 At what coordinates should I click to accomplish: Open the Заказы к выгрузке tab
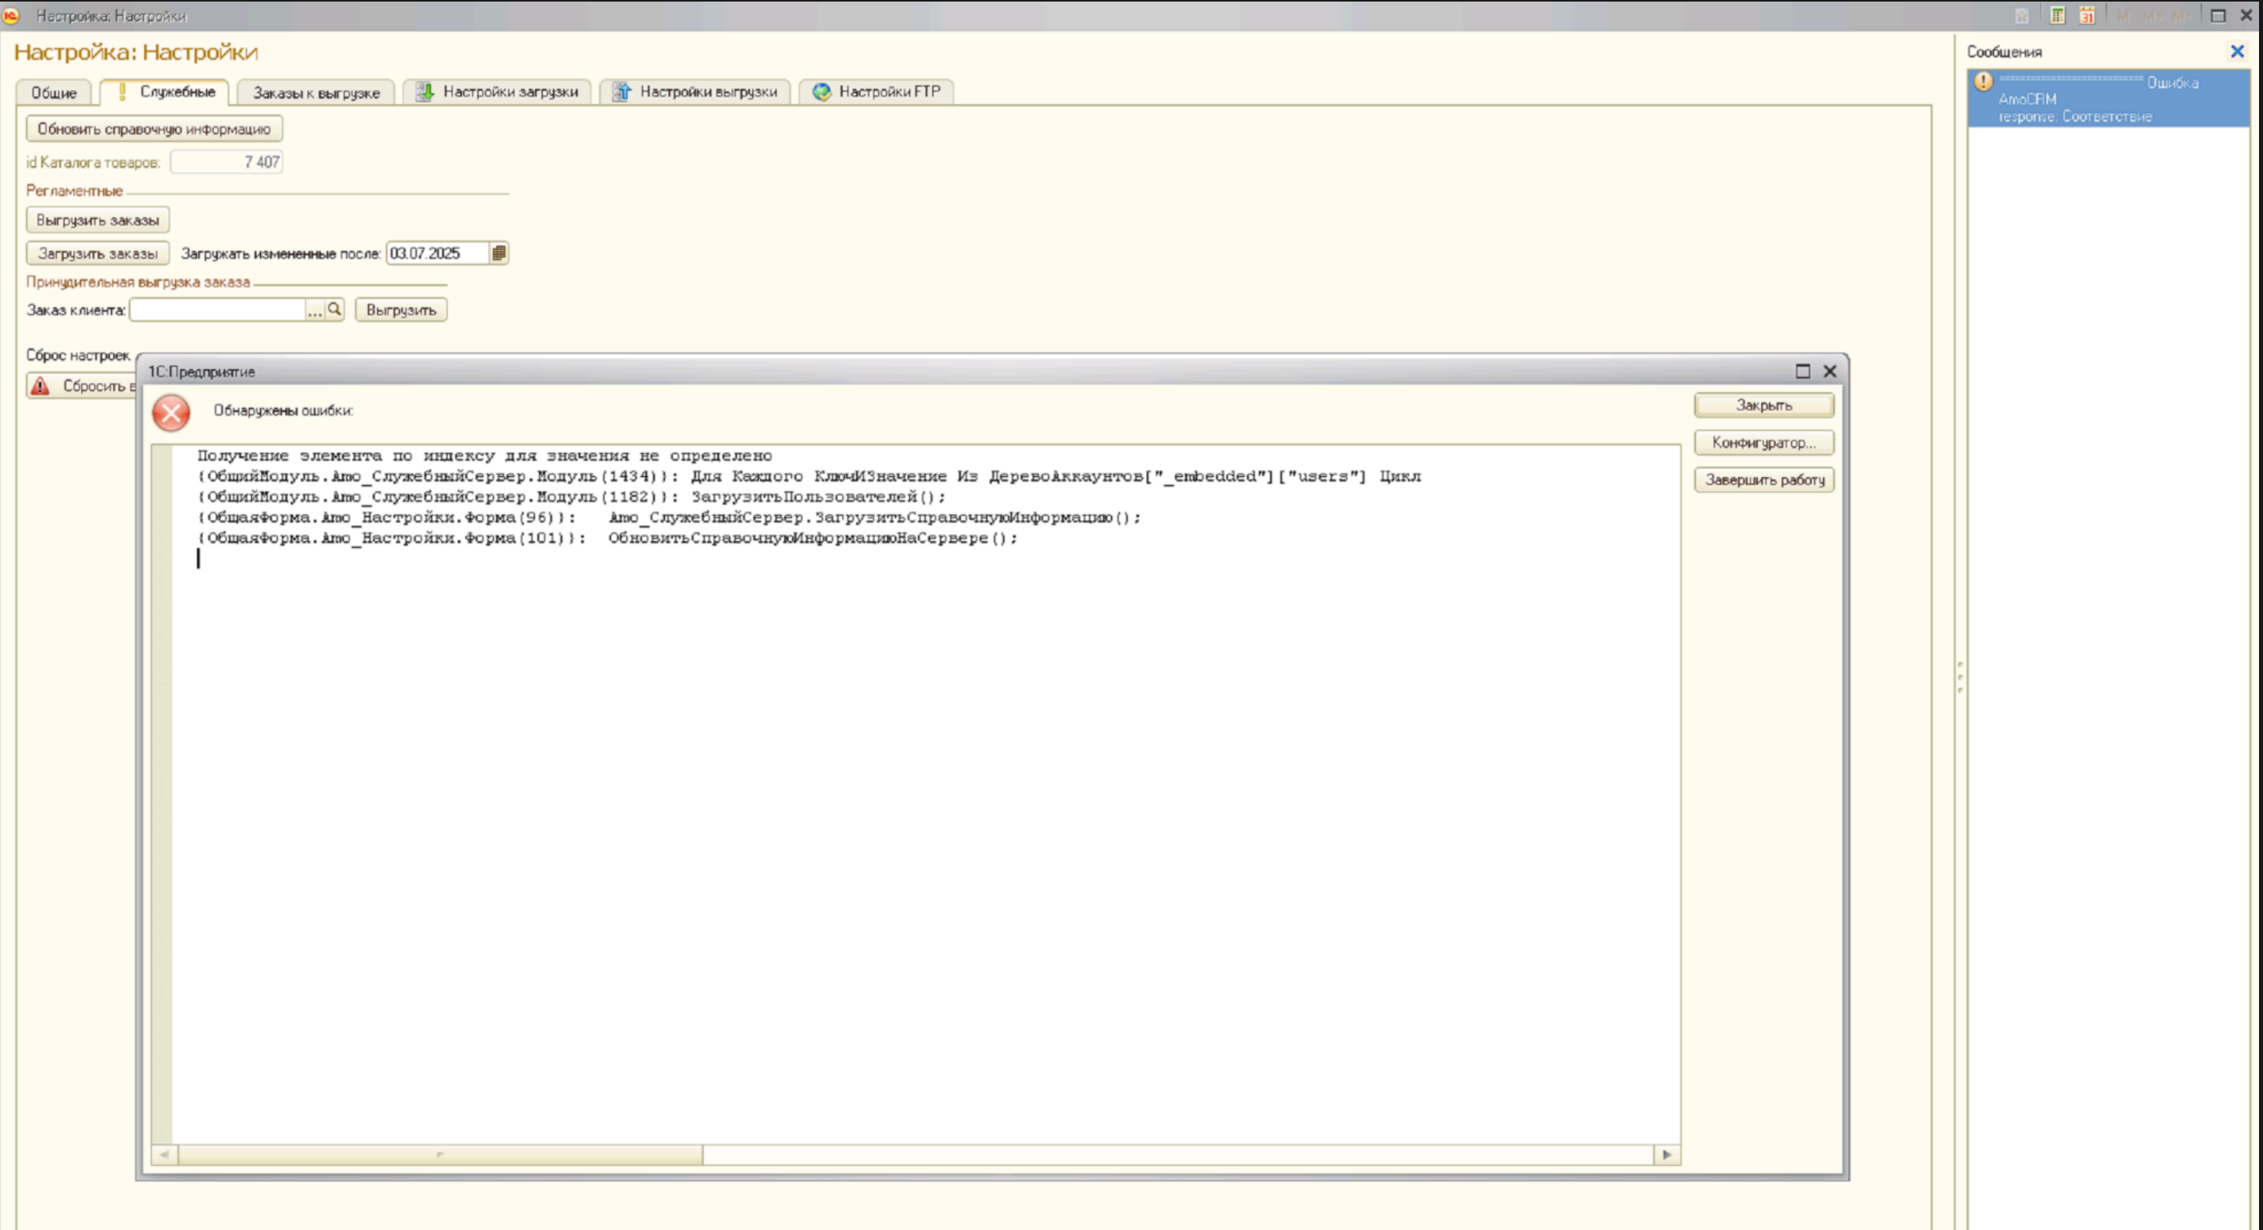[315, 92]
